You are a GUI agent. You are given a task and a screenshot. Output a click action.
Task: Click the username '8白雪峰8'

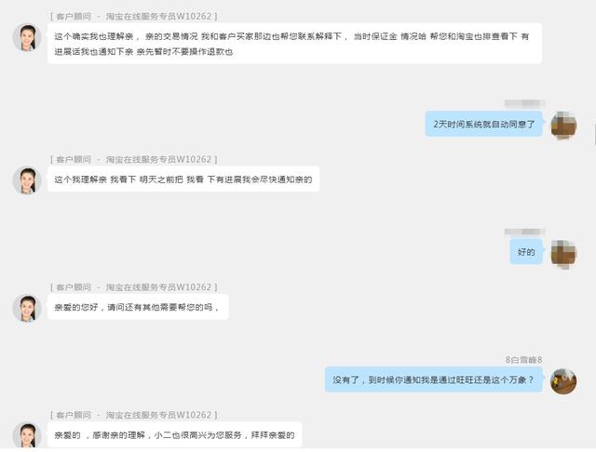point(523,359)
